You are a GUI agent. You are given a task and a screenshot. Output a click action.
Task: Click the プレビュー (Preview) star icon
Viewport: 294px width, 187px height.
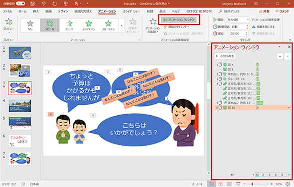(x=8, y=22)
